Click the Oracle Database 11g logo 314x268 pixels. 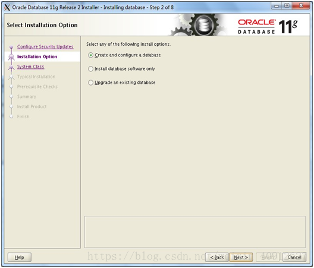pyautogui.click(x=268, y=26)
